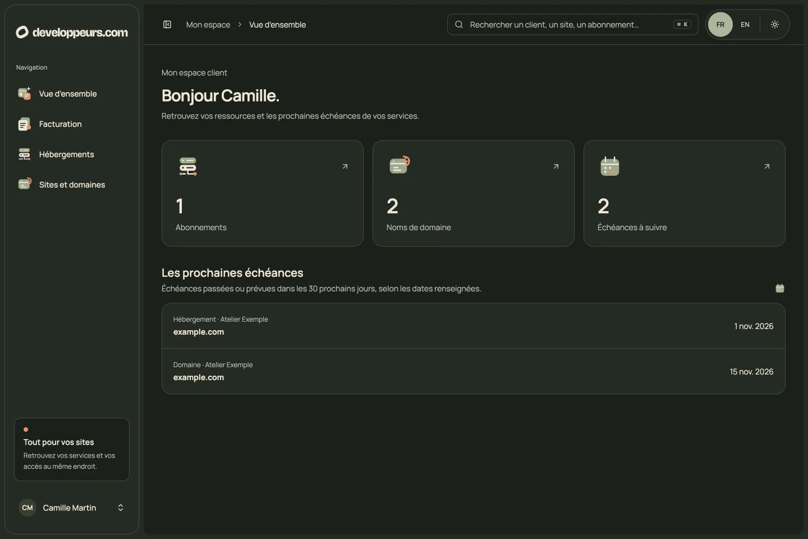Viewport: 808px width, 539px height.
Task: Click the Les prochaines échéances heading
Action: tap(232, 273)
